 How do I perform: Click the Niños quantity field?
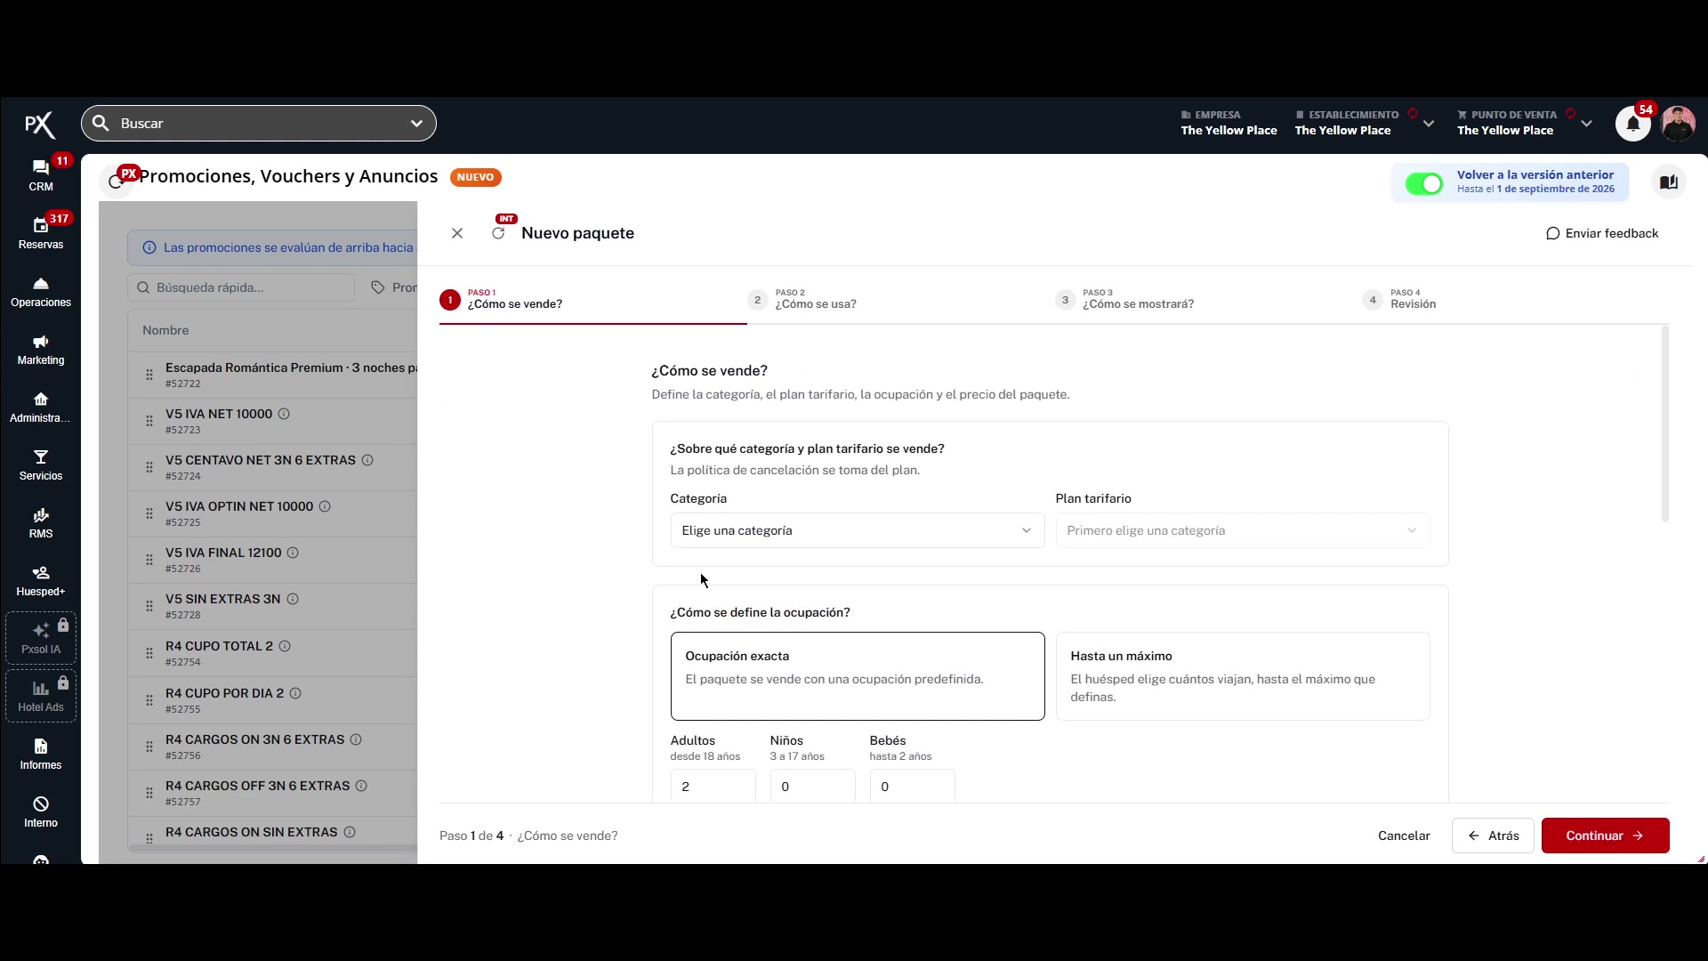coord(812,787)
